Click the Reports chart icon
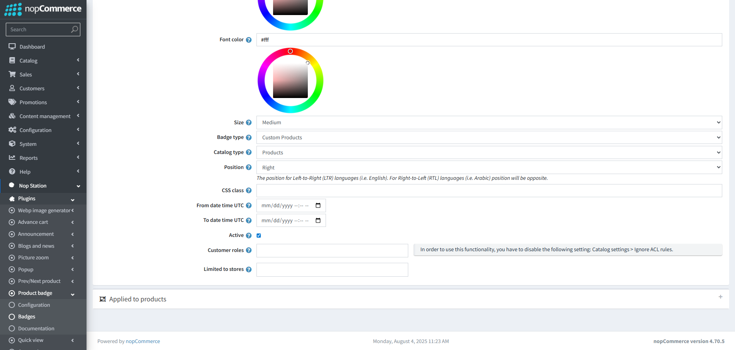This screenshot has height=350, width=735. point(12,157)
